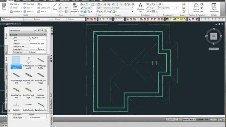Expand the Modify panel dropdown
Screen dimensions: 226x127
point(83,15)
